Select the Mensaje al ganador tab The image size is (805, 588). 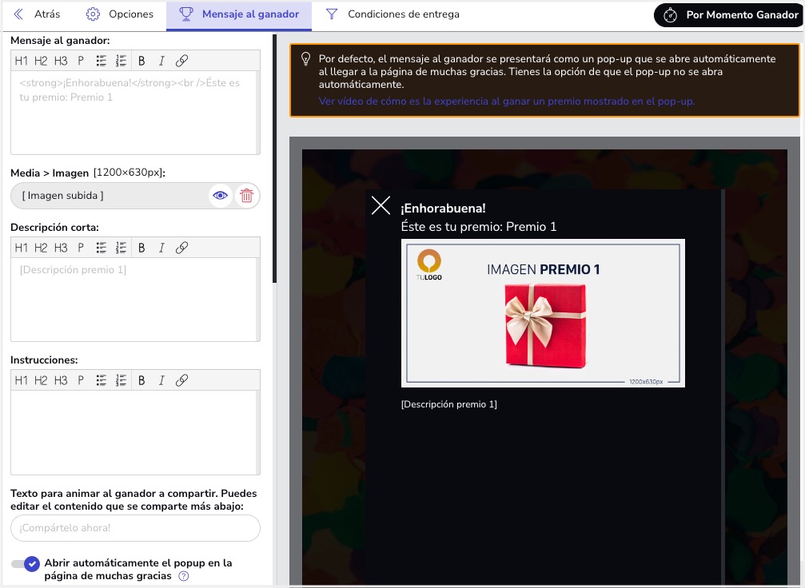[239, 14]
